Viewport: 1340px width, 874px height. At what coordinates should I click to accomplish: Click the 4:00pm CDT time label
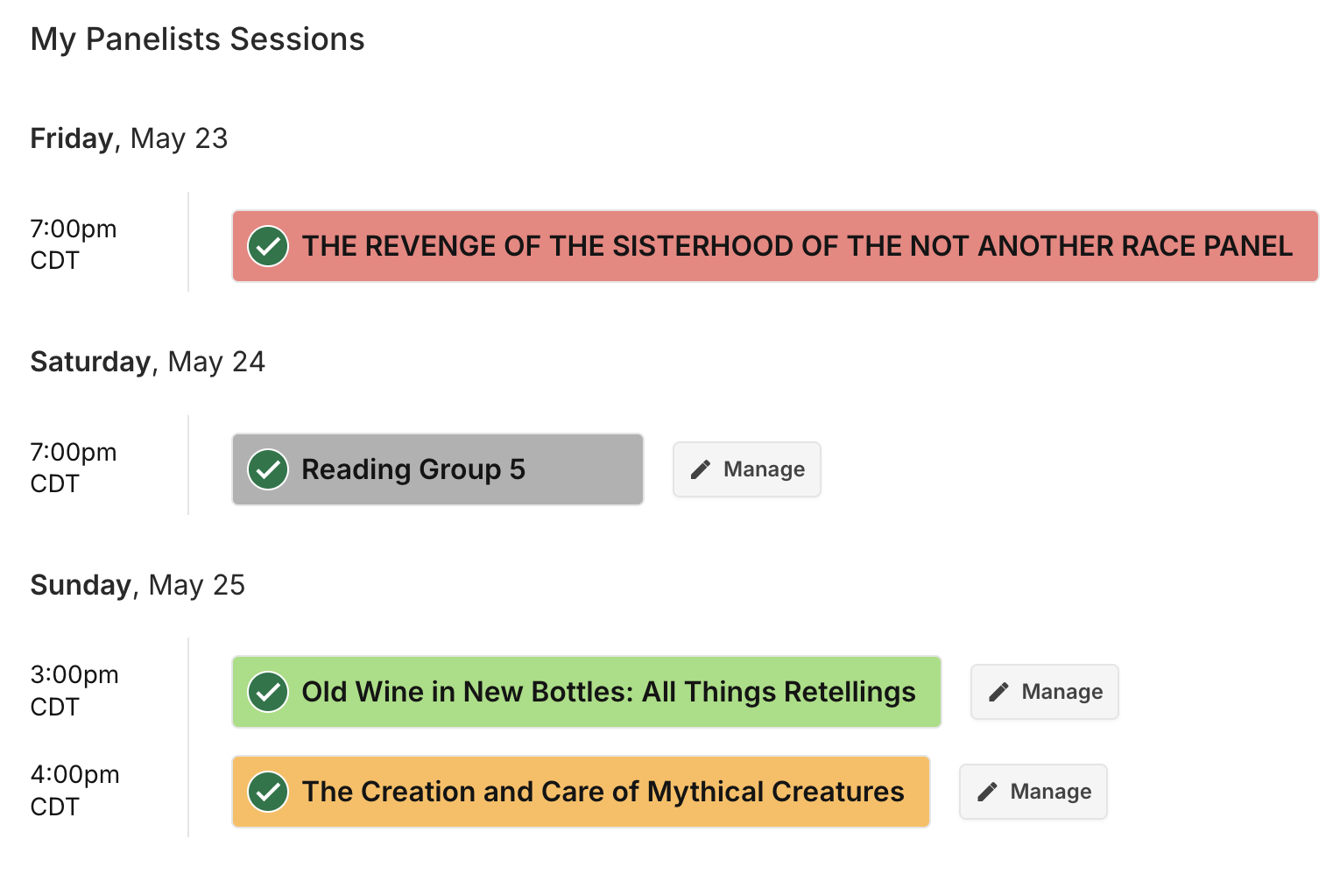tap(74, 791)
